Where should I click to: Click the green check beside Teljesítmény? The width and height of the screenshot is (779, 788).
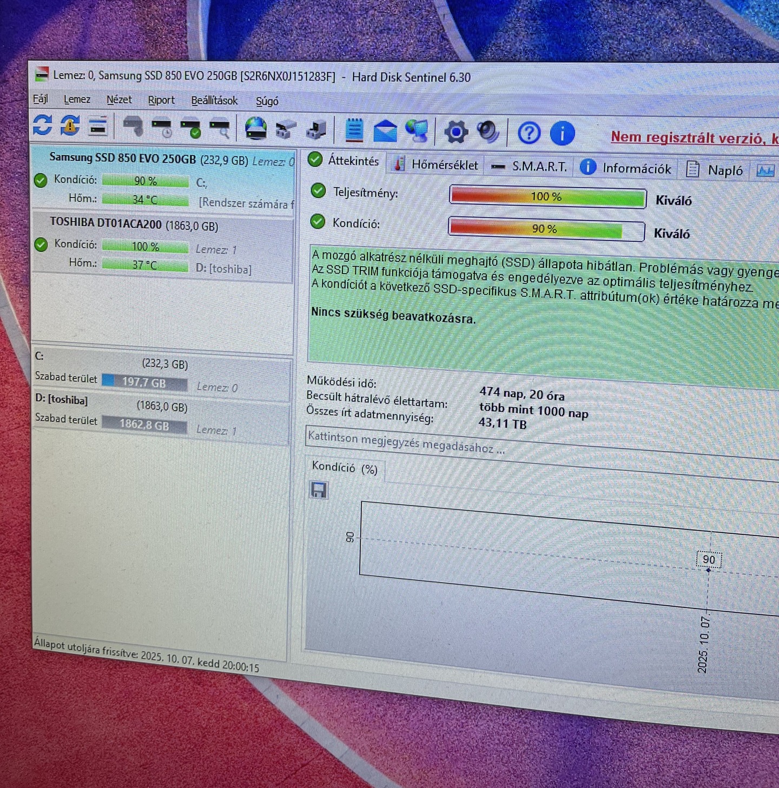click(319, 190)
